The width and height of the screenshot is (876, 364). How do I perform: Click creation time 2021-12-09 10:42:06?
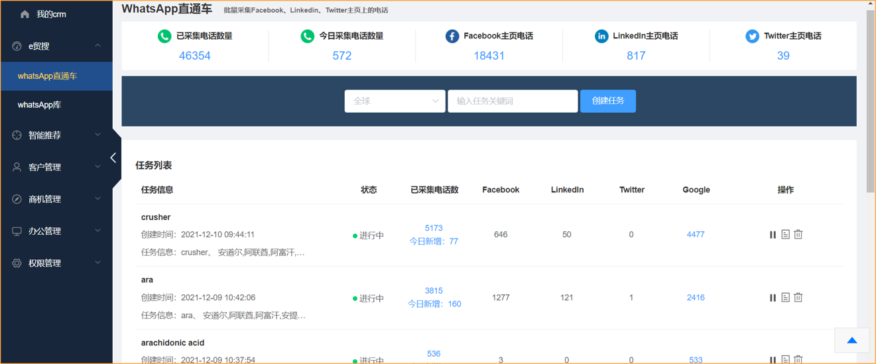click(x=218, y=298)
